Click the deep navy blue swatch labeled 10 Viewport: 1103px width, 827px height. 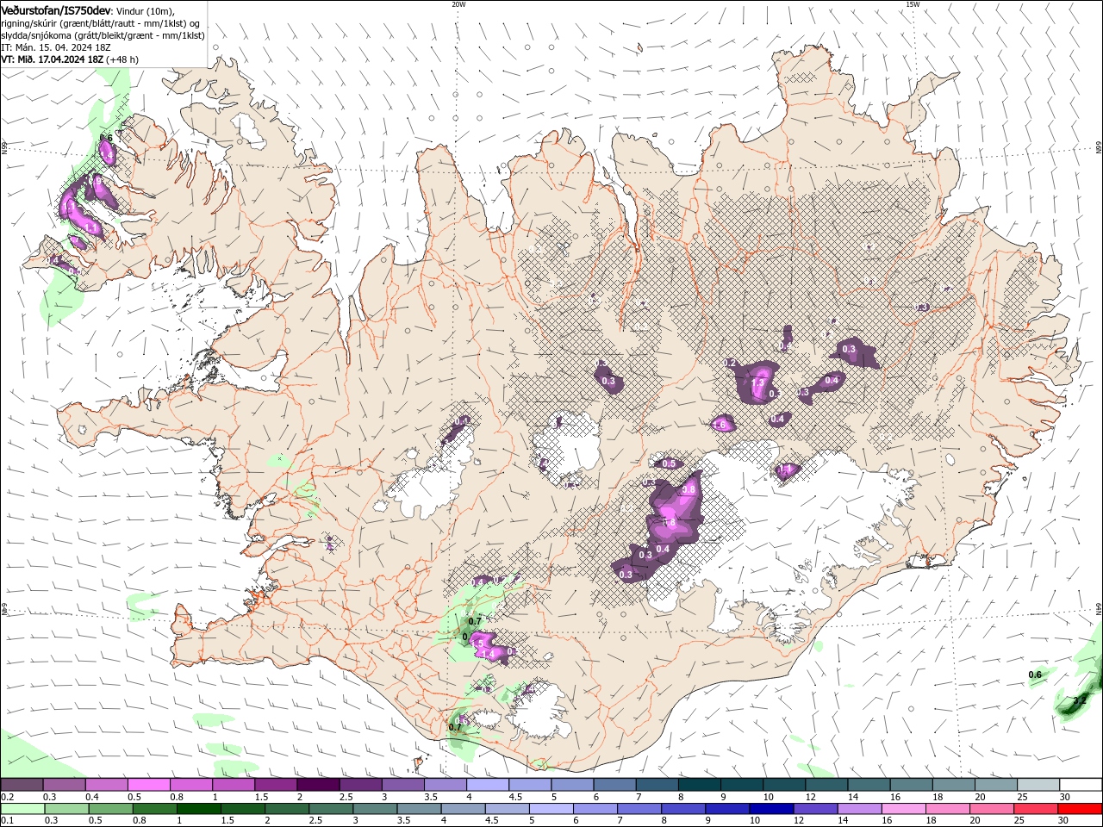pyautogui.click(x=771, y=809)
